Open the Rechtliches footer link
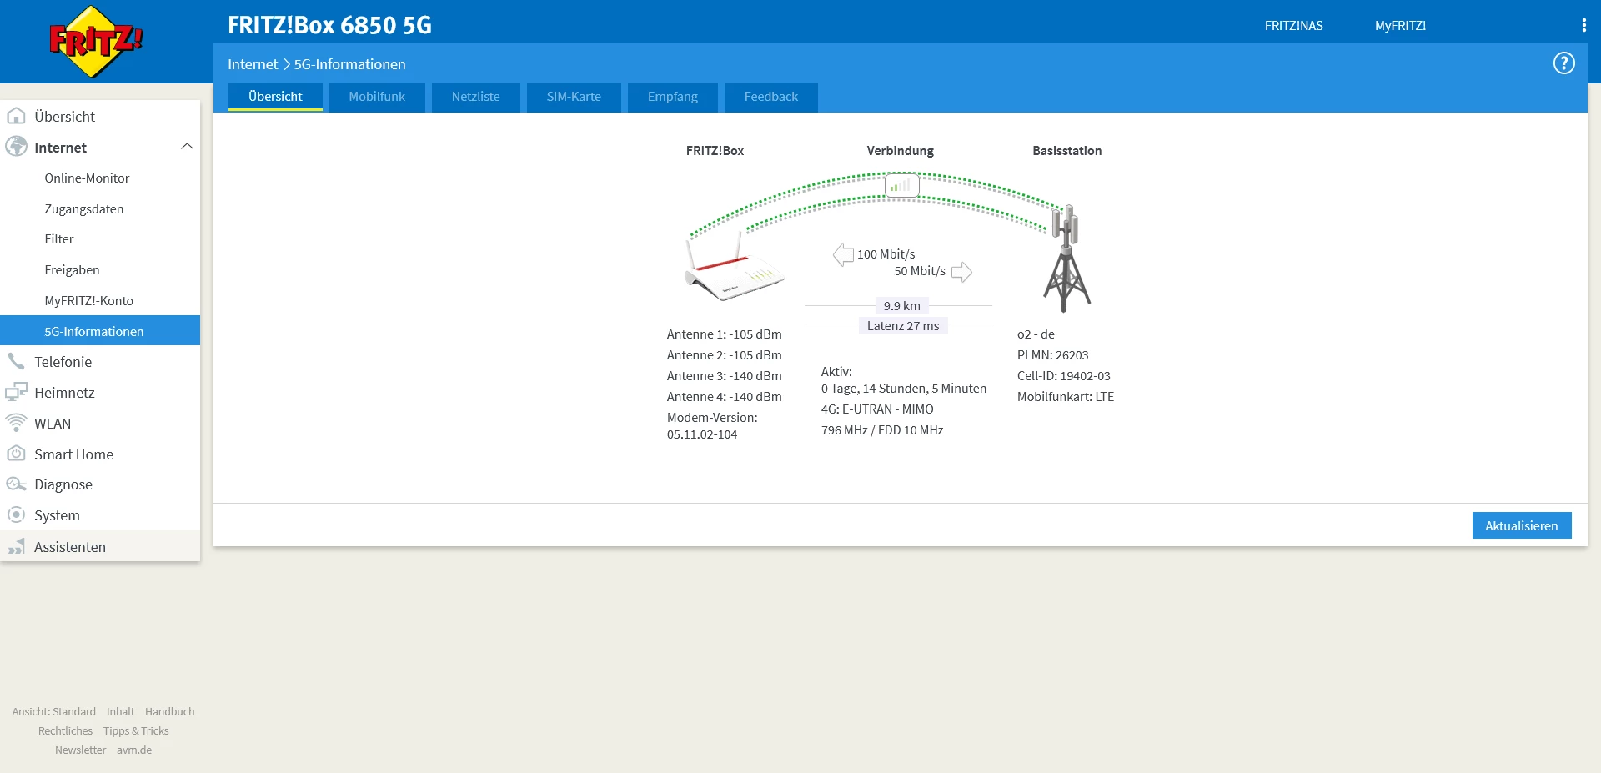1601x773 pixels. pos(65,731)
